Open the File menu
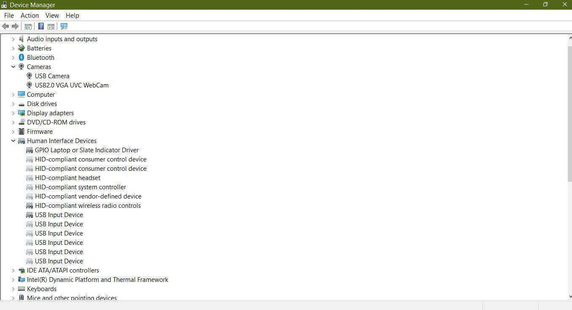This screenshot has height=310, width=572. [x=9, y=15]
